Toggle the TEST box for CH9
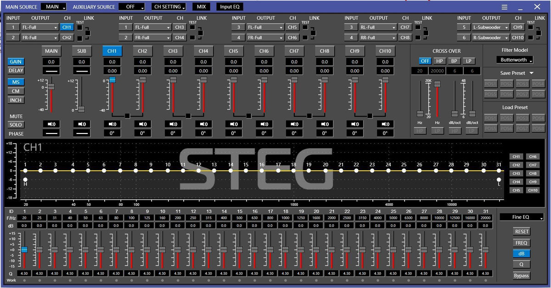The image size is (551, 288). [530, 27]
